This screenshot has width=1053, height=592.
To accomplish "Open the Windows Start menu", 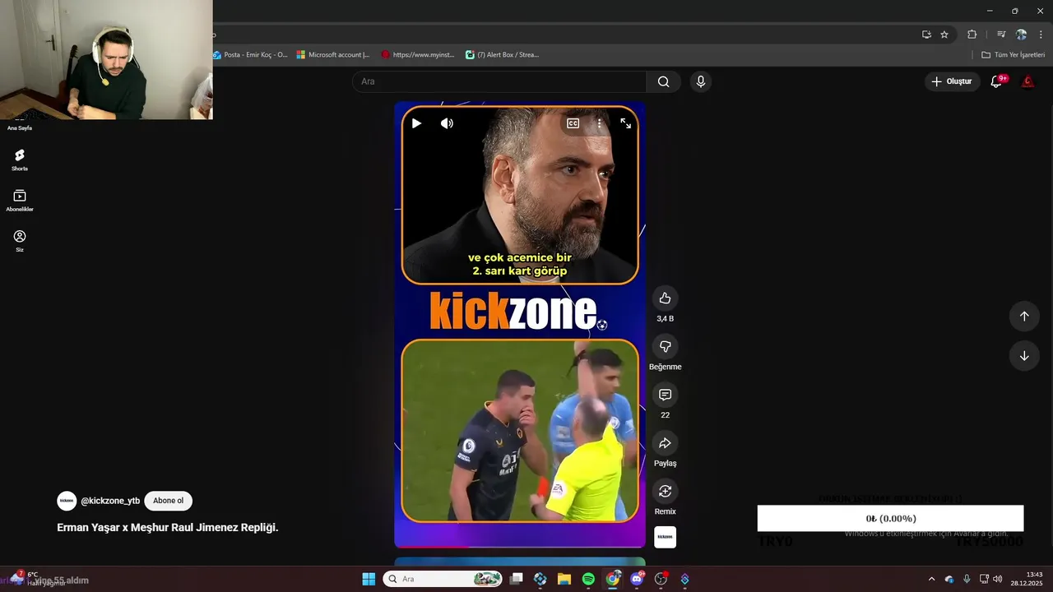I will tap(369, 579).
